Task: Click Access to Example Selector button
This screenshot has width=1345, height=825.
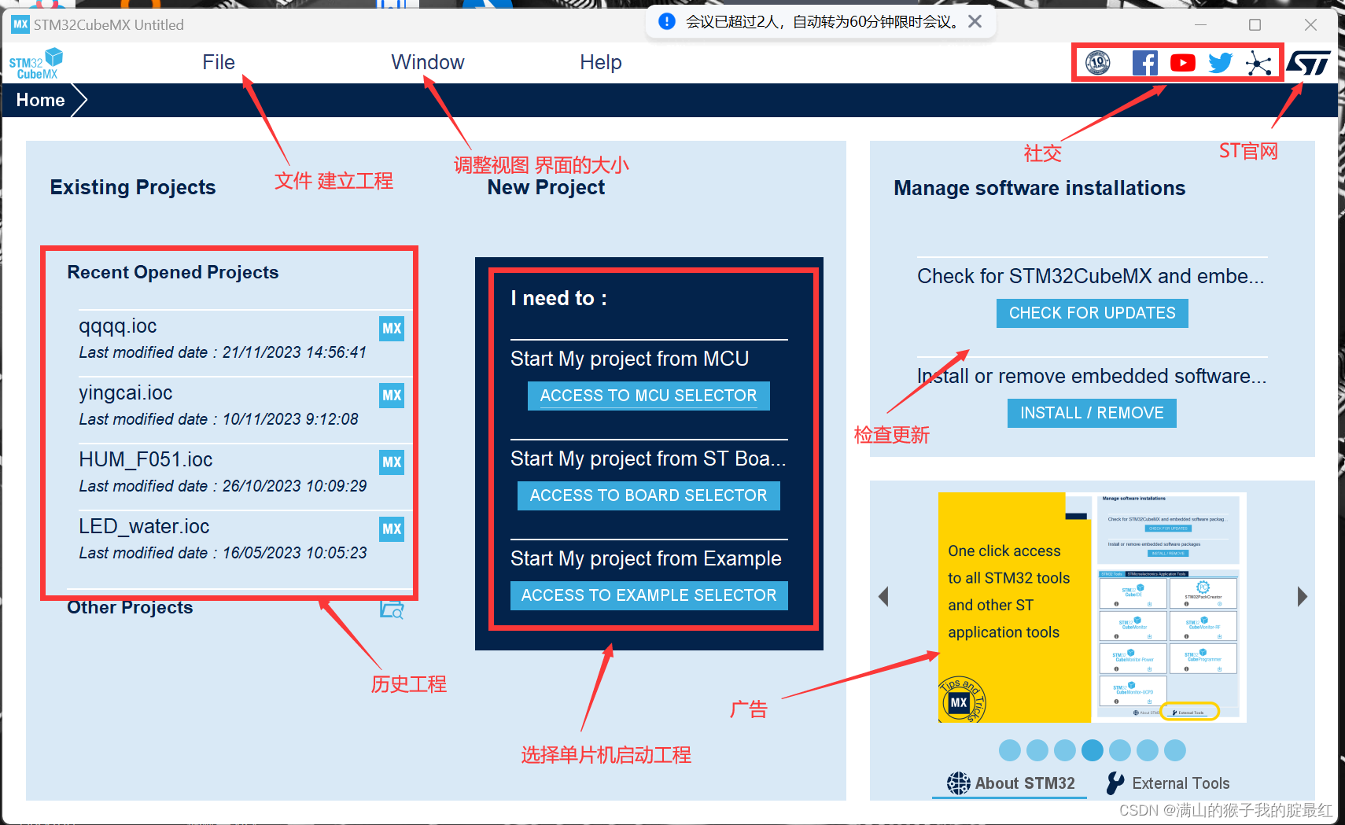Action: pos(649,595)
